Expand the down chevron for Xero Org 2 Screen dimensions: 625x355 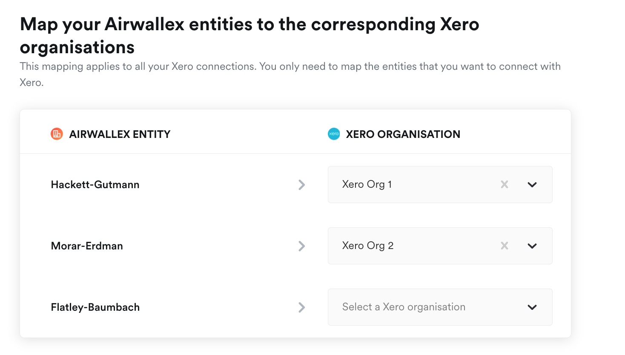point(532,246)
